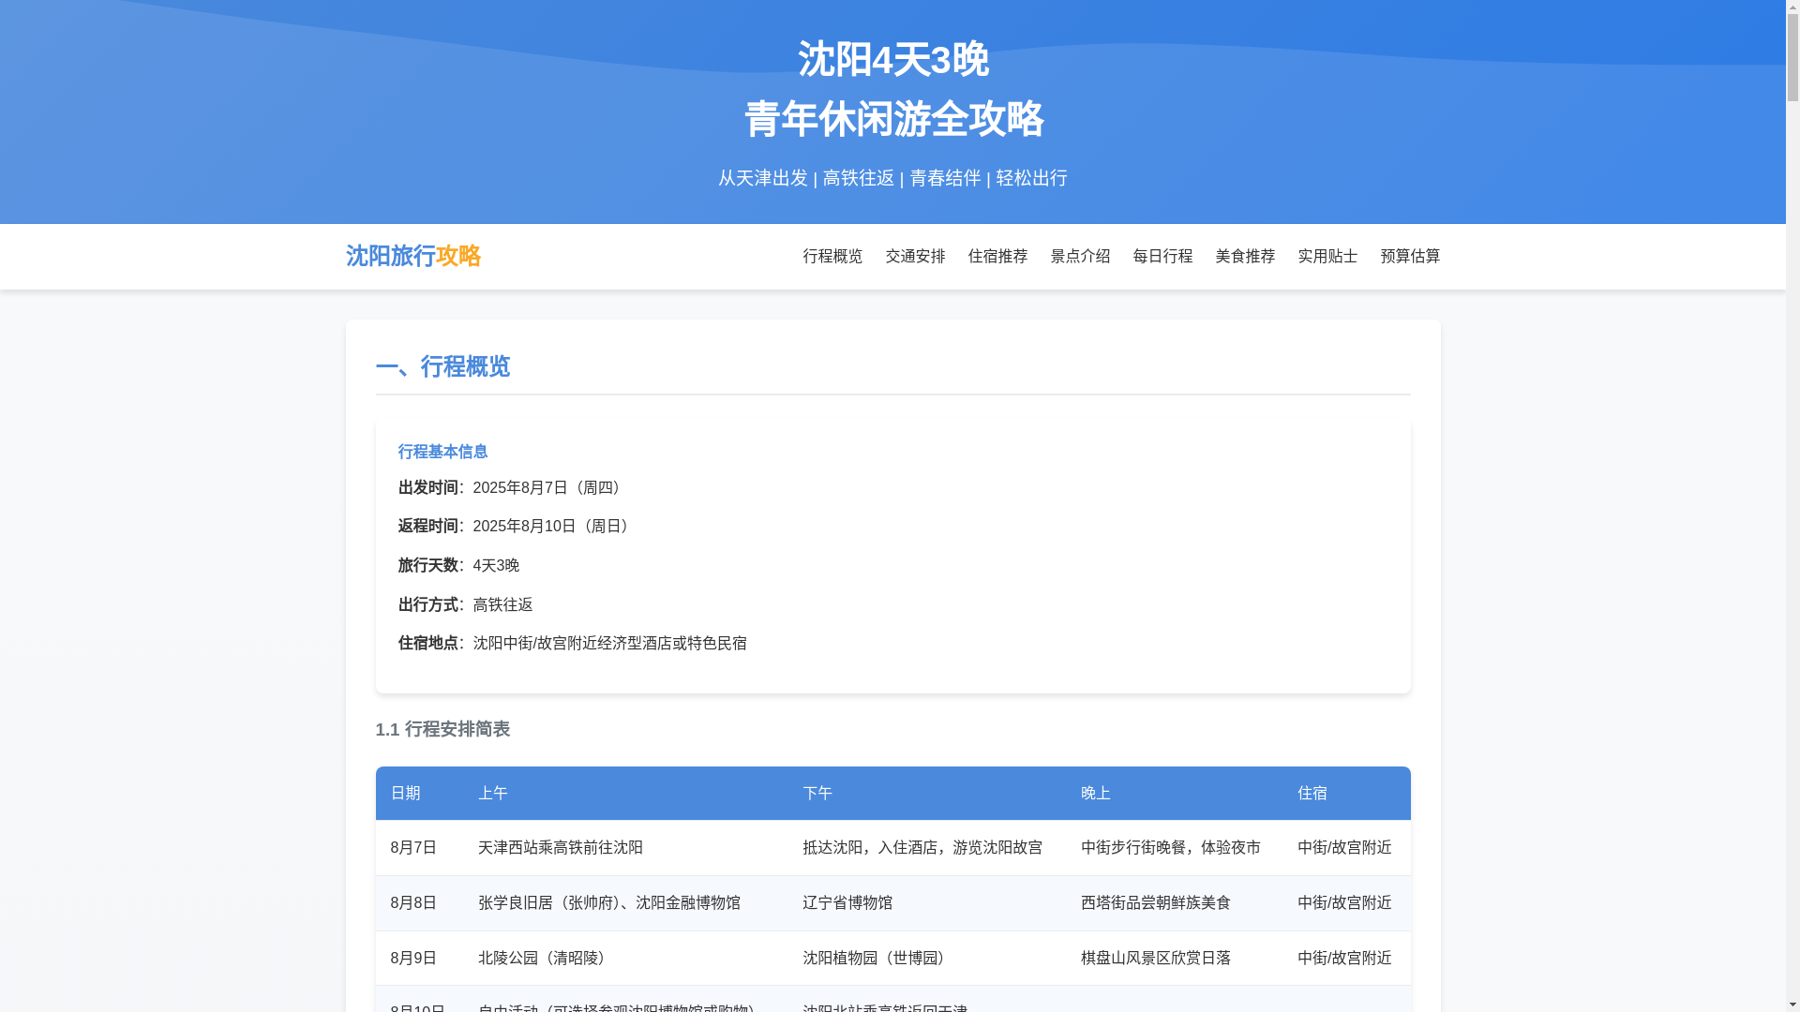Click the 住宿地点 label

coord(428,643)
